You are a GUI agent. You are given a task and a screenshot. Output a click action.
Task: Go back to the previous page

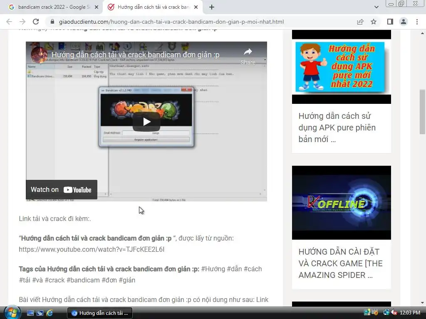pos(9,22)
